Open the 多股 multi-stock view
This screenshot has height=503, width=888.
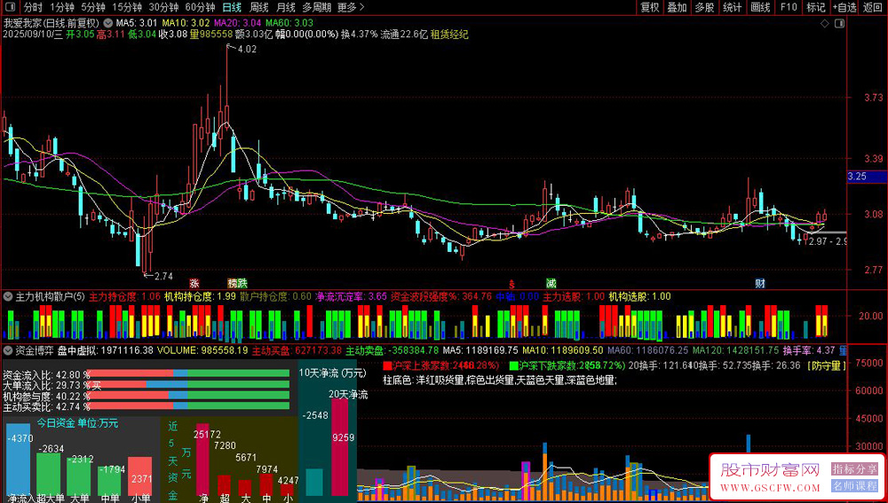point(704,7)
